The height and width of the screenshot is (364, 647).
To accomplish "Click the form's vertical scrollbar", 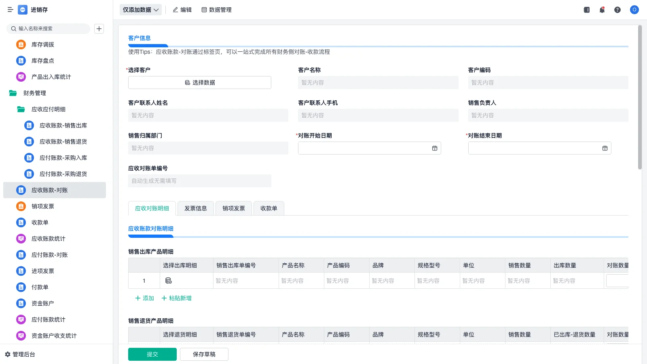I will (640, 97).
